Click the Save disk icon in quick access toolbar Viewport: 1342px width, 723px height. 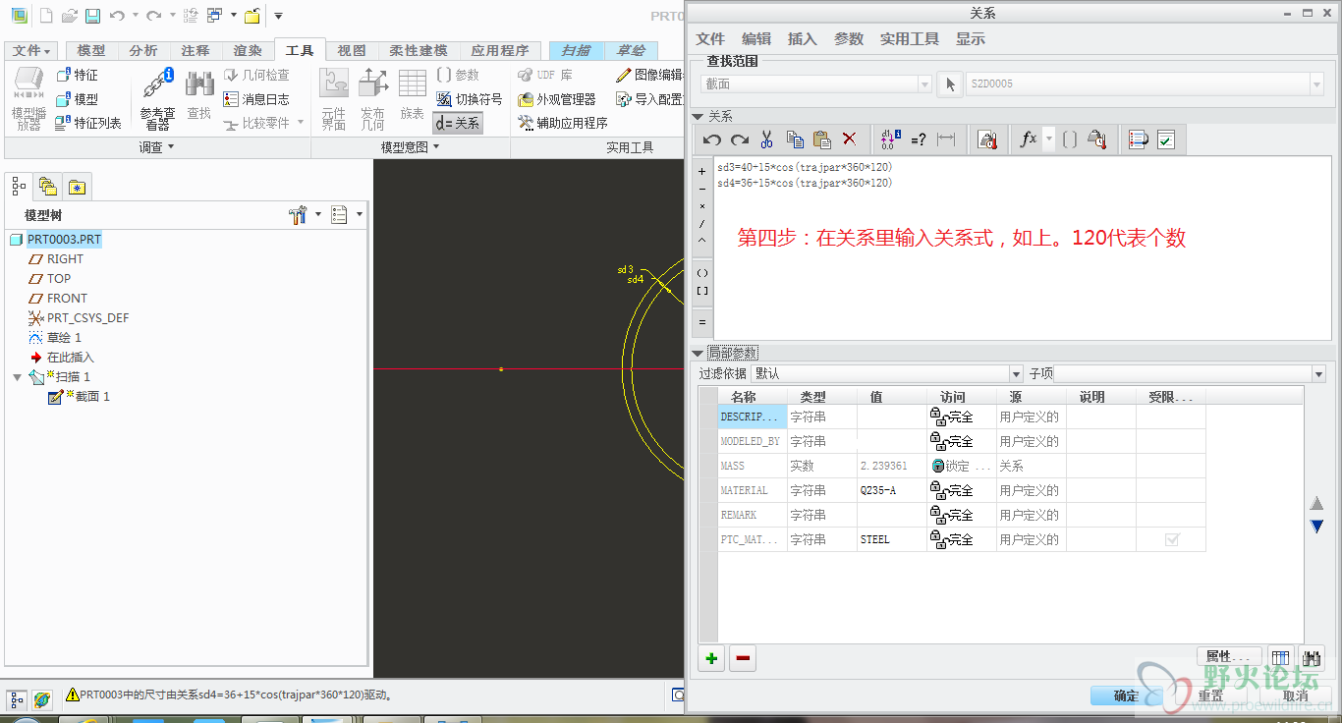coord(92,16)
